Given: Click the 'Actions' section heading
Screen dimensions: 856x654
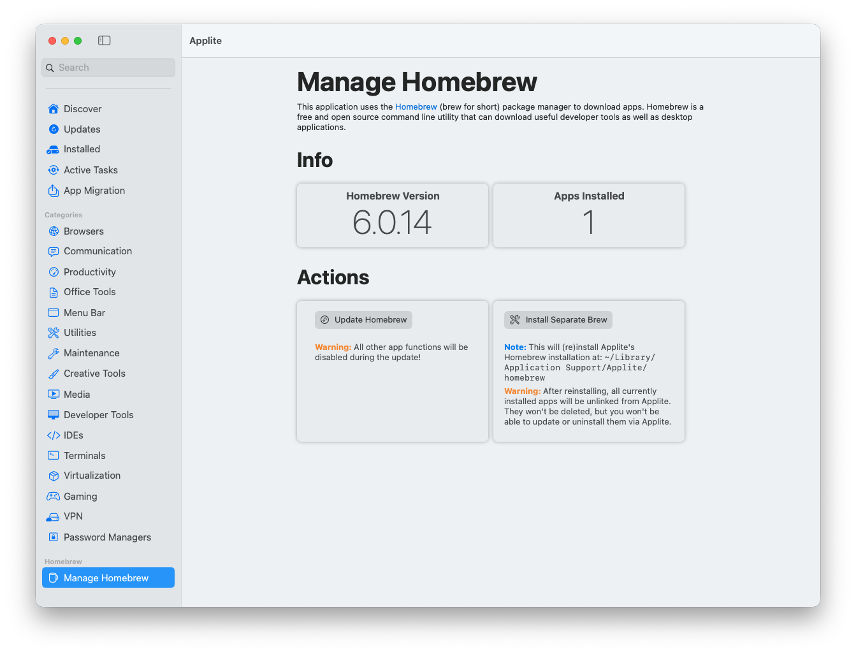Looking at the screenshot, I should coord(333,277).
